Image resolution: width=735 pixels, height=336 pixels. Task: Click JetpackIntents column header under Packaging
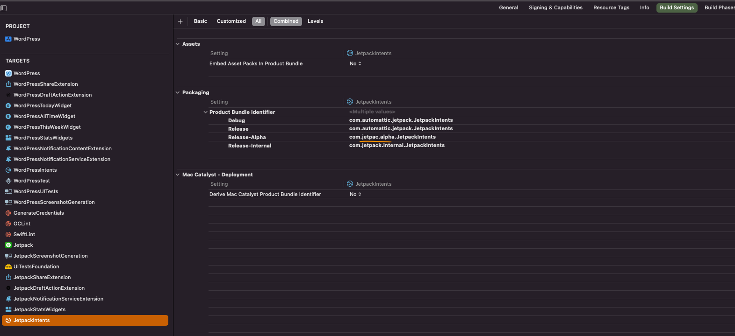coord(369,102)
